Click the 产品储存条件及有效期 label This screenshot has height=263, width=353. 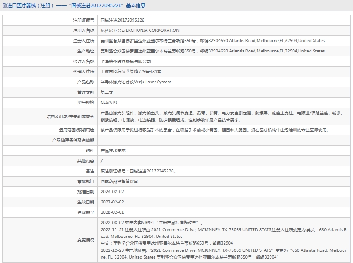73,140
